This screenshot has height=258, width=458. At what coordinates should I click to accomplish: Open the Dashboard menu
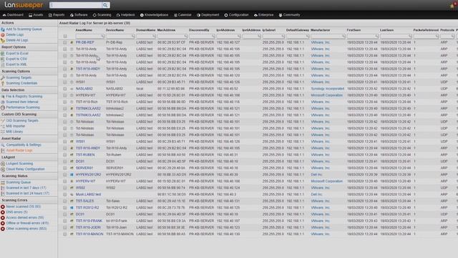coord(13,15)
